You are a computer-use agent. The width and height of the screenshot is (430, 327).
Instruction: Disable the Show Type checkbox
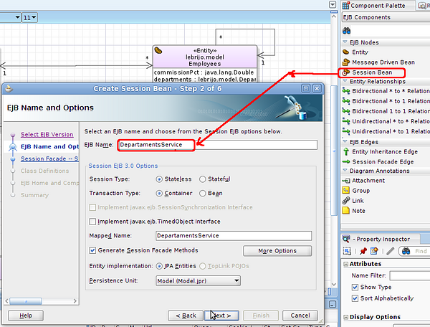point(355,287)
